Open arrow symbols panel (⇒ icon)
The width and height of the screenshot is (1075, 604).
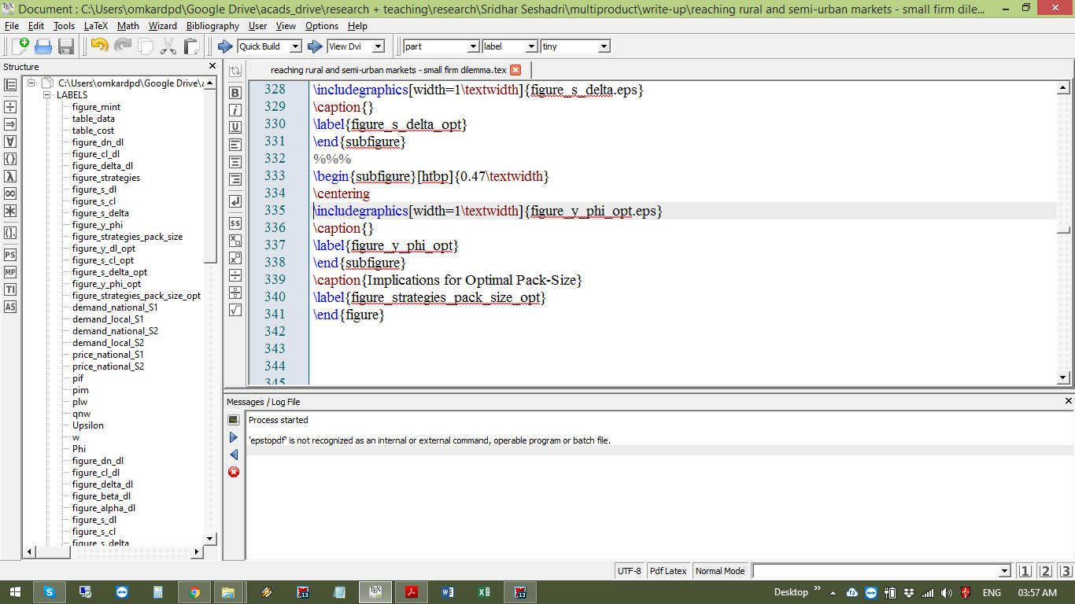point(10,124)
